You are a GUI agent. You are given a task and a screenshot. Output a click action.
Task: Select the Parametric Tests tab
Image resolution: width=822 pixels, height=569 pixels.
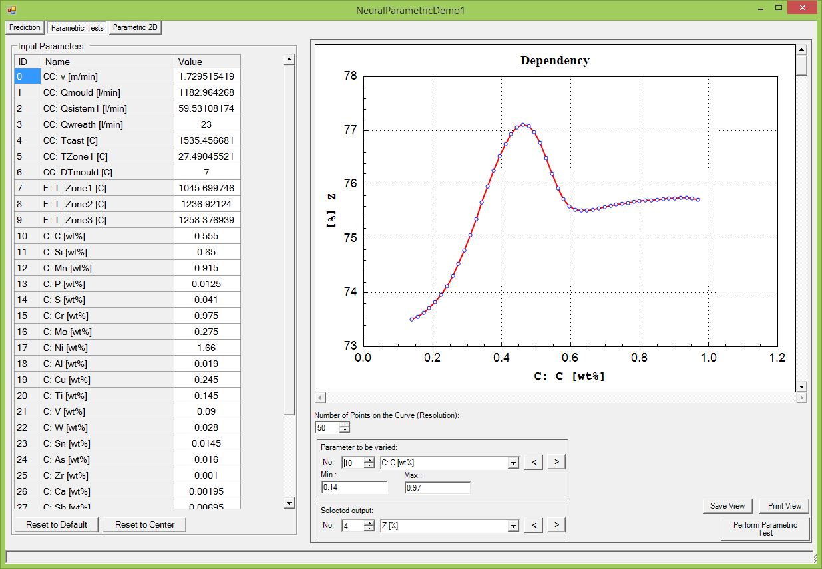click(76, 27)
